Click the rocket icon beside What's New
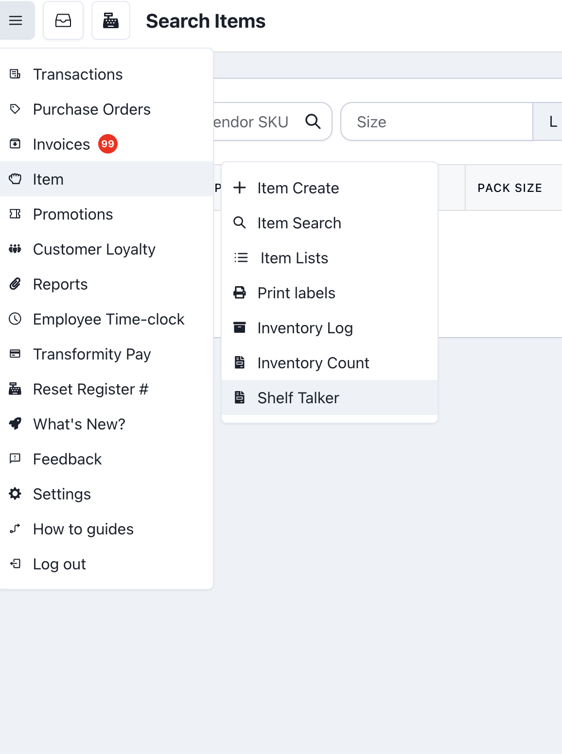The height and width of the screenshot is (754, 562). click(15, 424)
